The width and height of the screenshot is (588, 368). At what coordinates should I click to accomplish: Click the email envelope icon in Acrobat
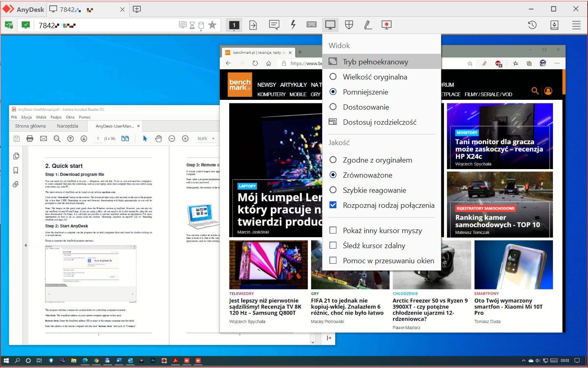point(43,139)
